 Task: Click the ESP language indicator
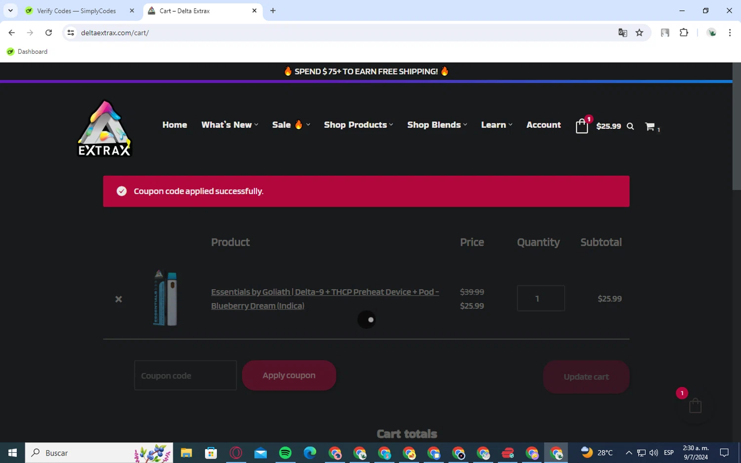(669, 453)
